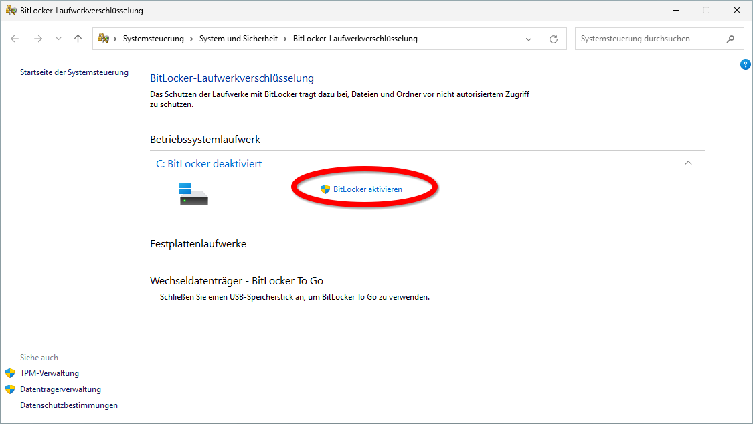This screenshot has width=753, height=424.
Task: Click the shield icon beside Datenträgerverwaltung
Action: pyautogui.click(x=9, y=389)
